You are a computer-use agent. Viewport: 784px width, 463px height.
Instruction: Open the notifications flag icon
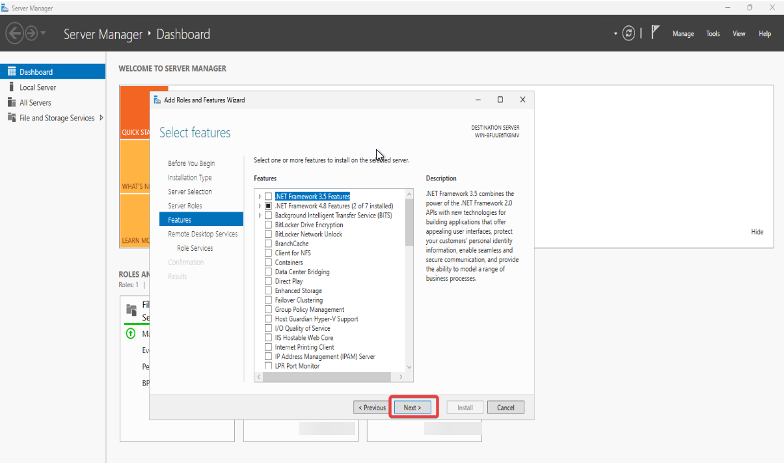click(656, 33)
